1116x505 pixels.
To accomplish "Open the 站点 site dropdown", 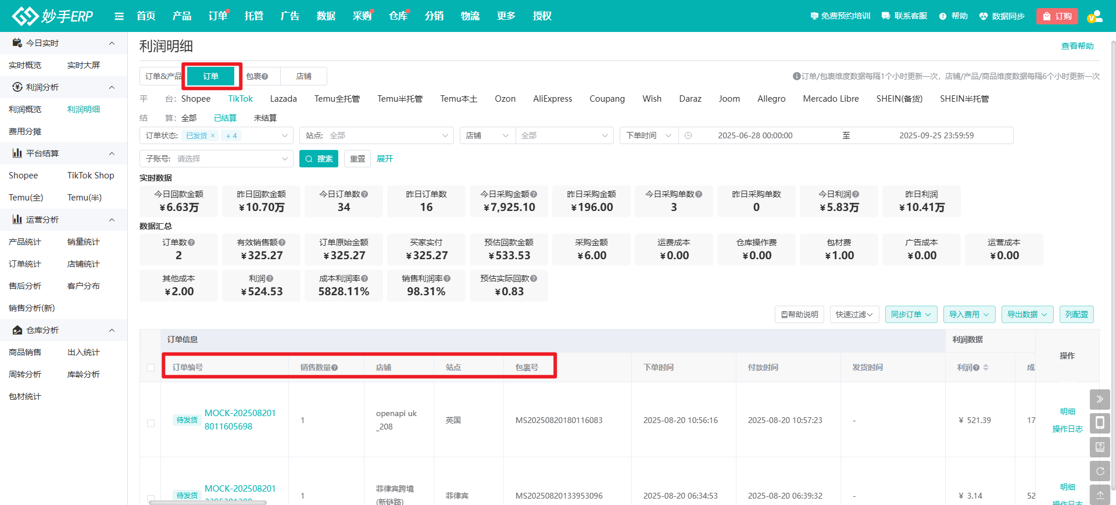I will coord(376,135).
